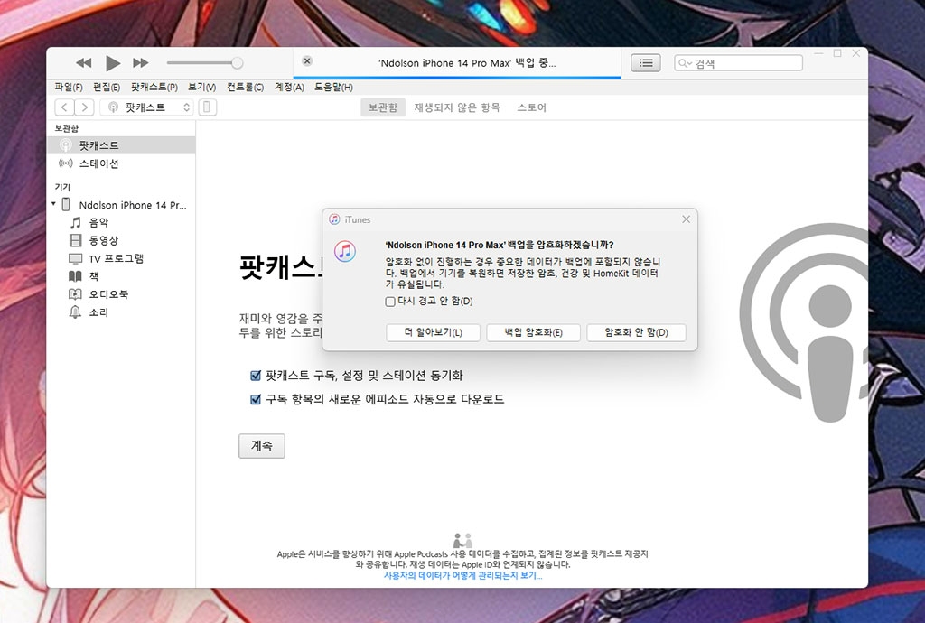Screen dimensions: 925x623
Task: Open 오디오북 under the device
Action: coord(108,294)
